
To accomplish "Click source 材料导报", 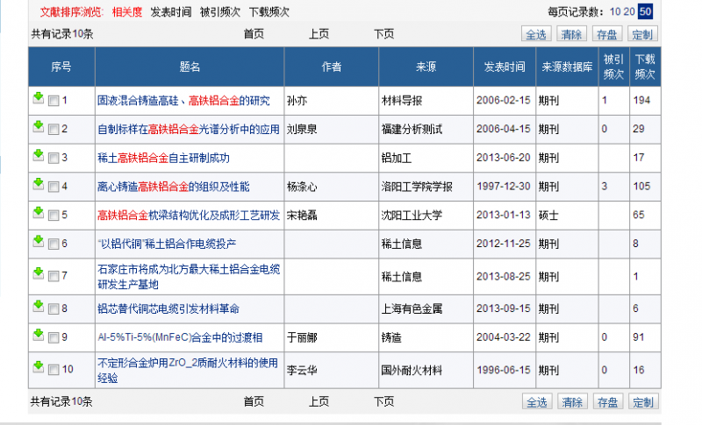I will [x=402, y=101].
